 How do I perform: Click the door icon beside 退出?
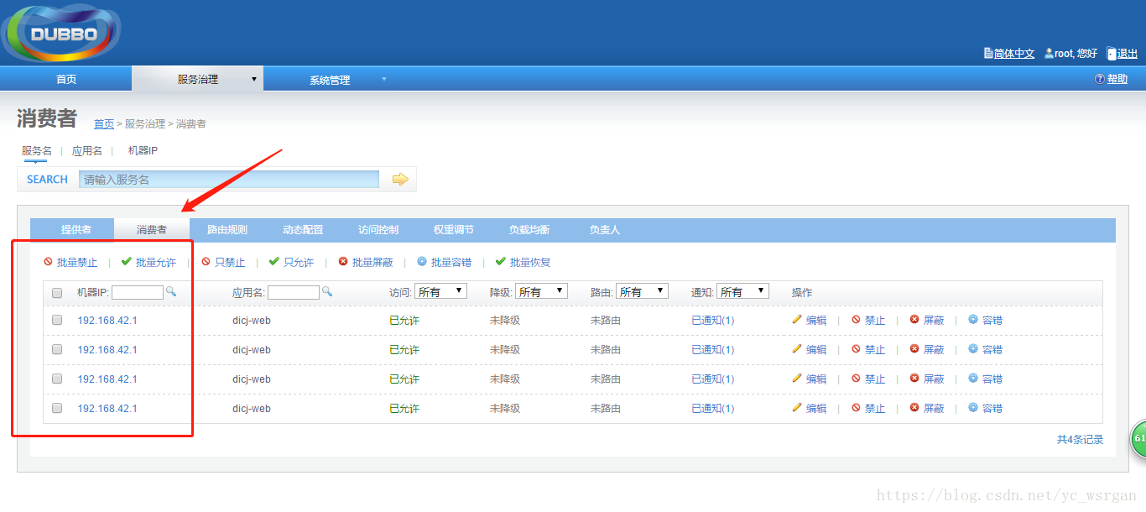(1112, 53)
